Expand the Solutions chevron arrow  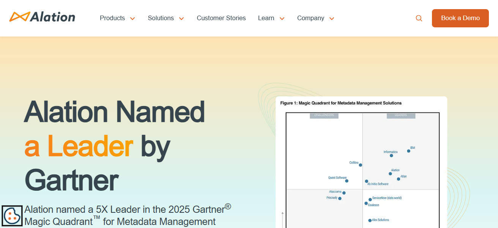click(181, 19)
